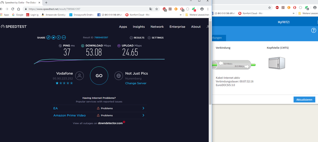This screenshot has height=142, width=318.
Task: Rate Vodafone with the first star
Action: point(57,83)
